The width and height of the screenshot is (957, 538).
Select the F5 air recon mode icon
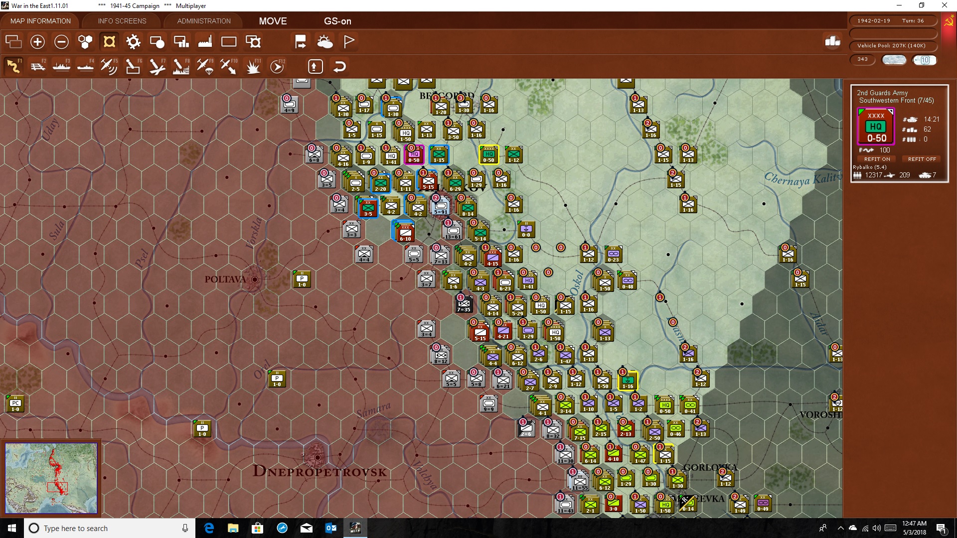tap(109, 66)
